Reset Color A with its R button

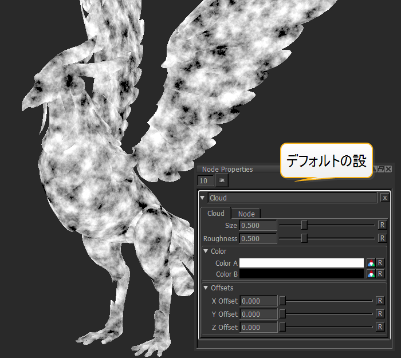pos(380,263)
